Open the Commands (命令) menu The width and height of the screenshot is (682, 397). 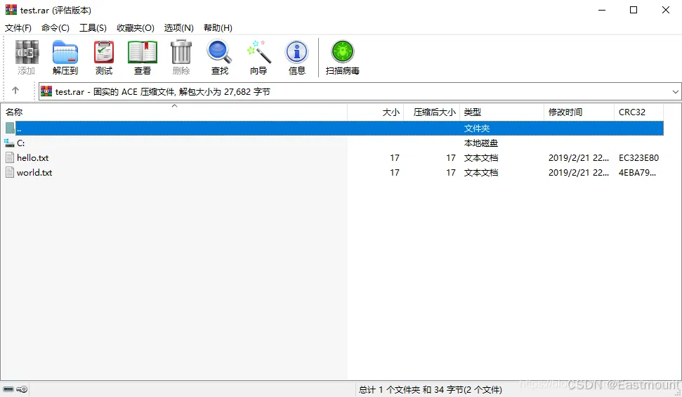coord(55,28)
